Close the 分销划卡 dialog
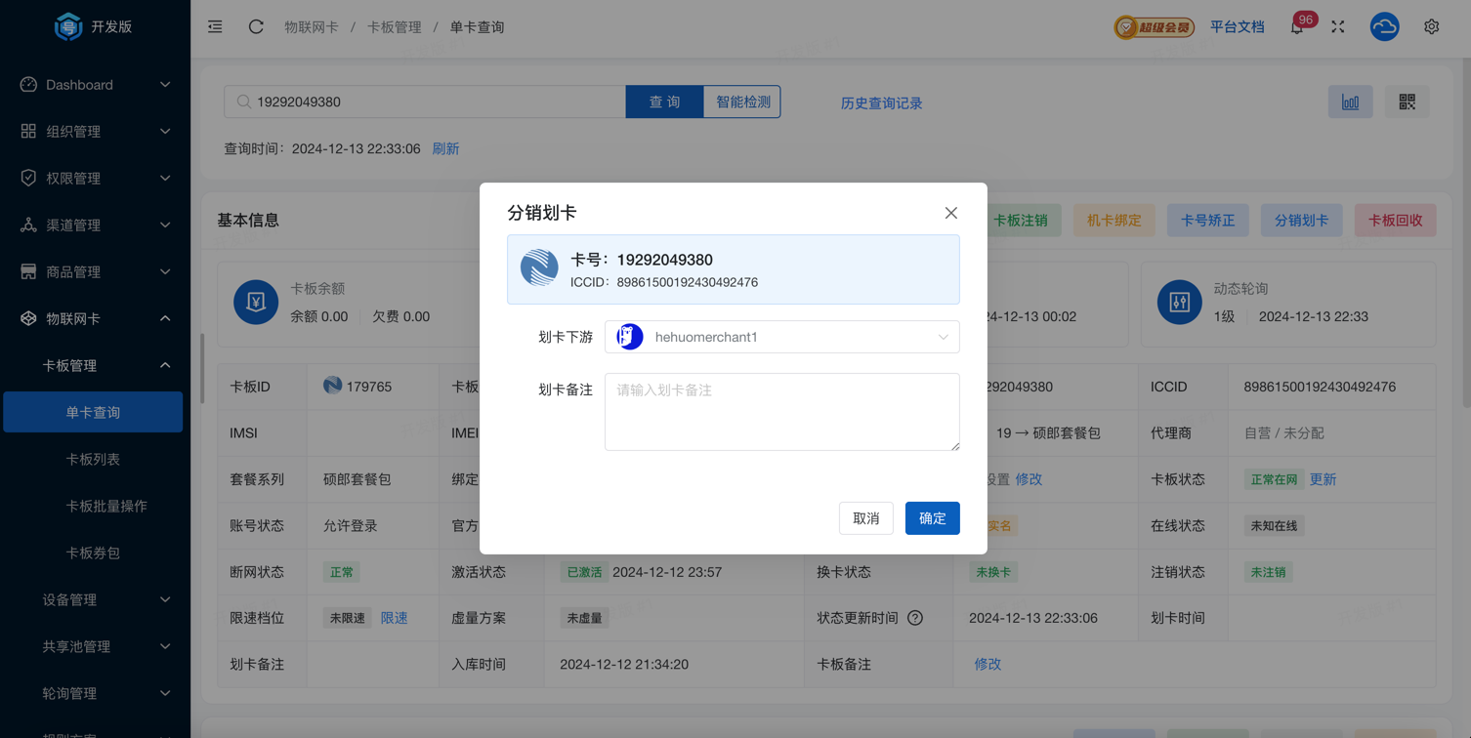 click(x=950, y=213)
